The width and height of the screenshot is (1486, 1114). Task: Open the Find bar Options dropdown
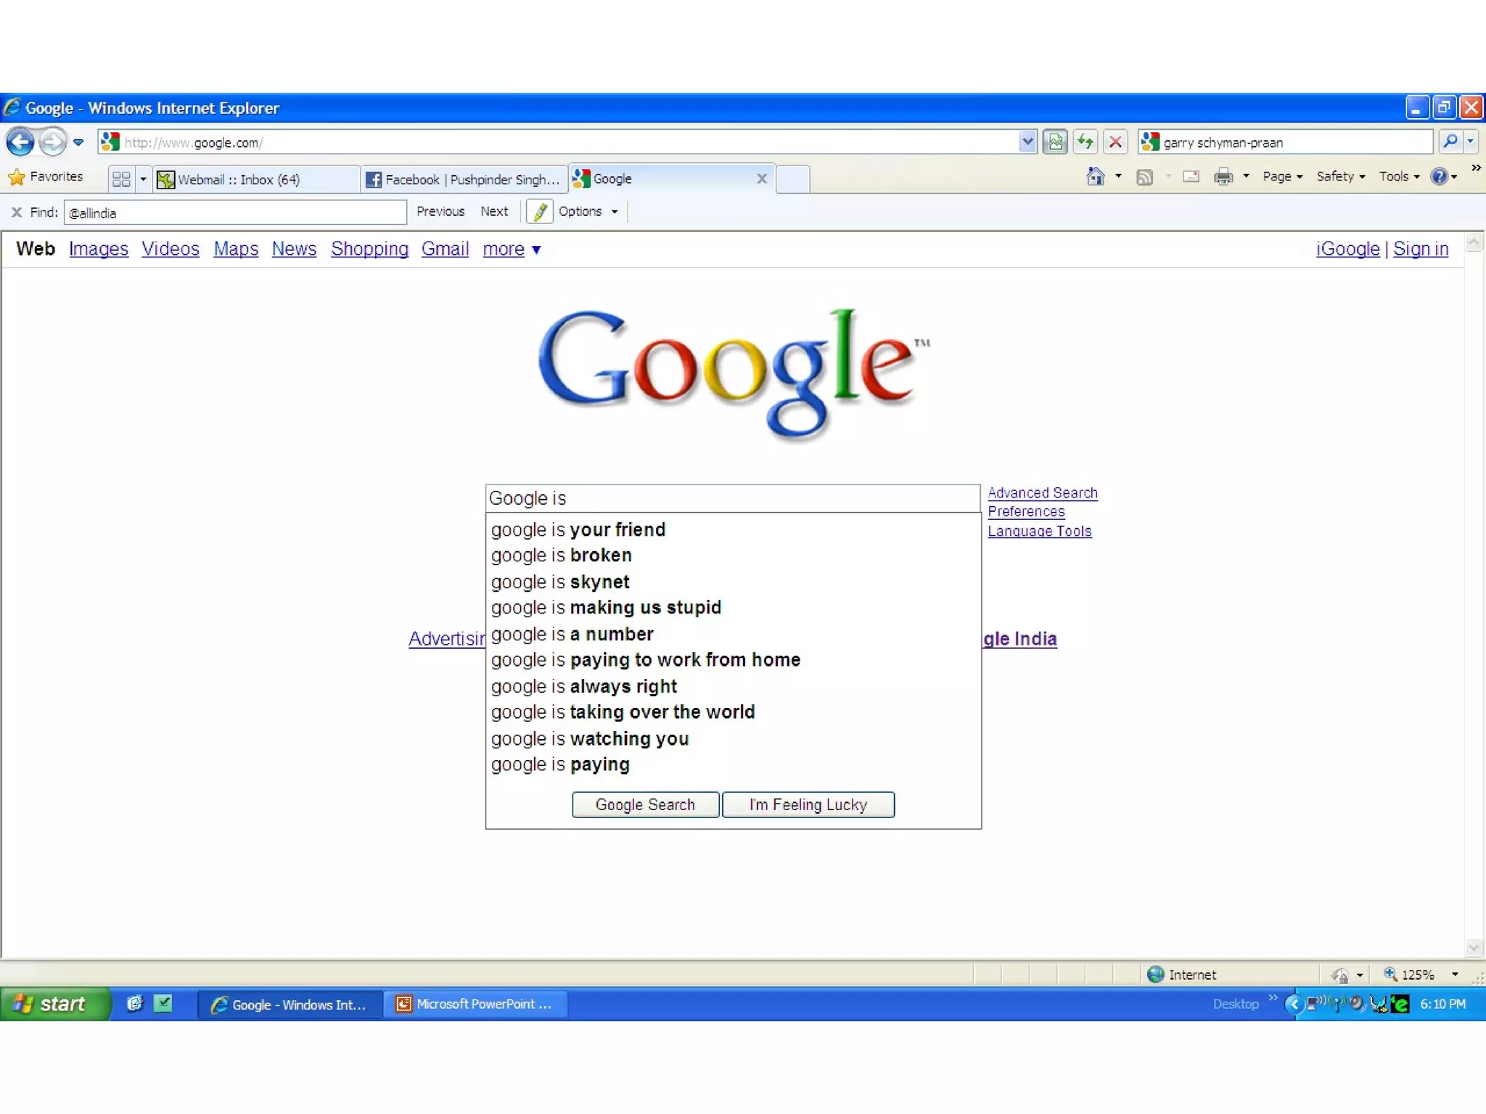tap(588, 212)
